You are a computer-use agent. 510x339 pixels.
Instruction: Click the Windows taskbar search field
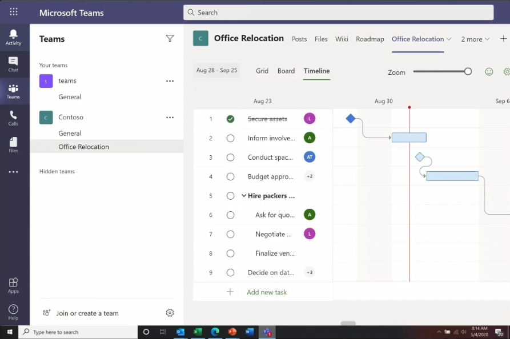point(78,332)
